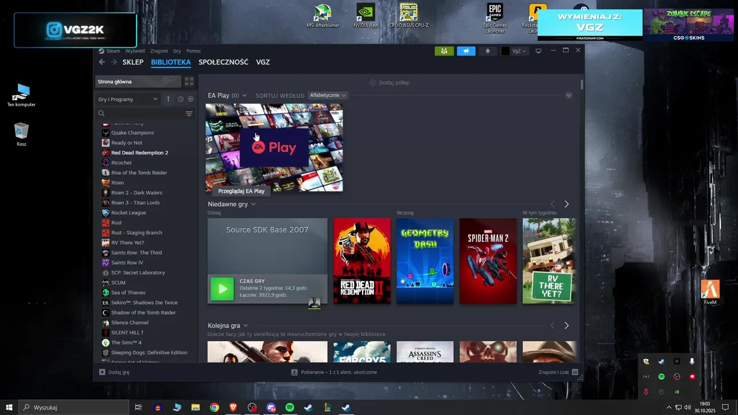Open the RV There Yet? game cover

click(549, 261)
